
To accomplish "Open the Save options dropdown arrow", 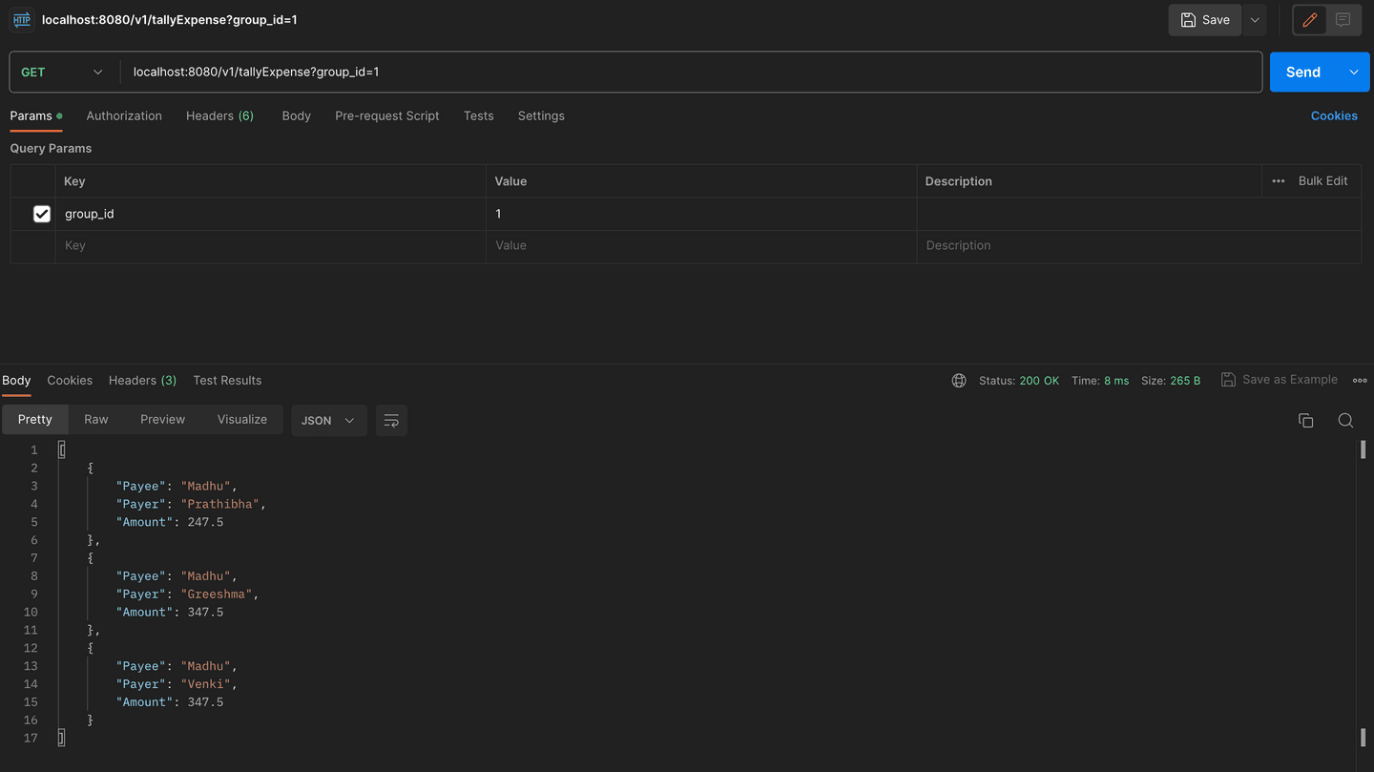I will 1255,20.
